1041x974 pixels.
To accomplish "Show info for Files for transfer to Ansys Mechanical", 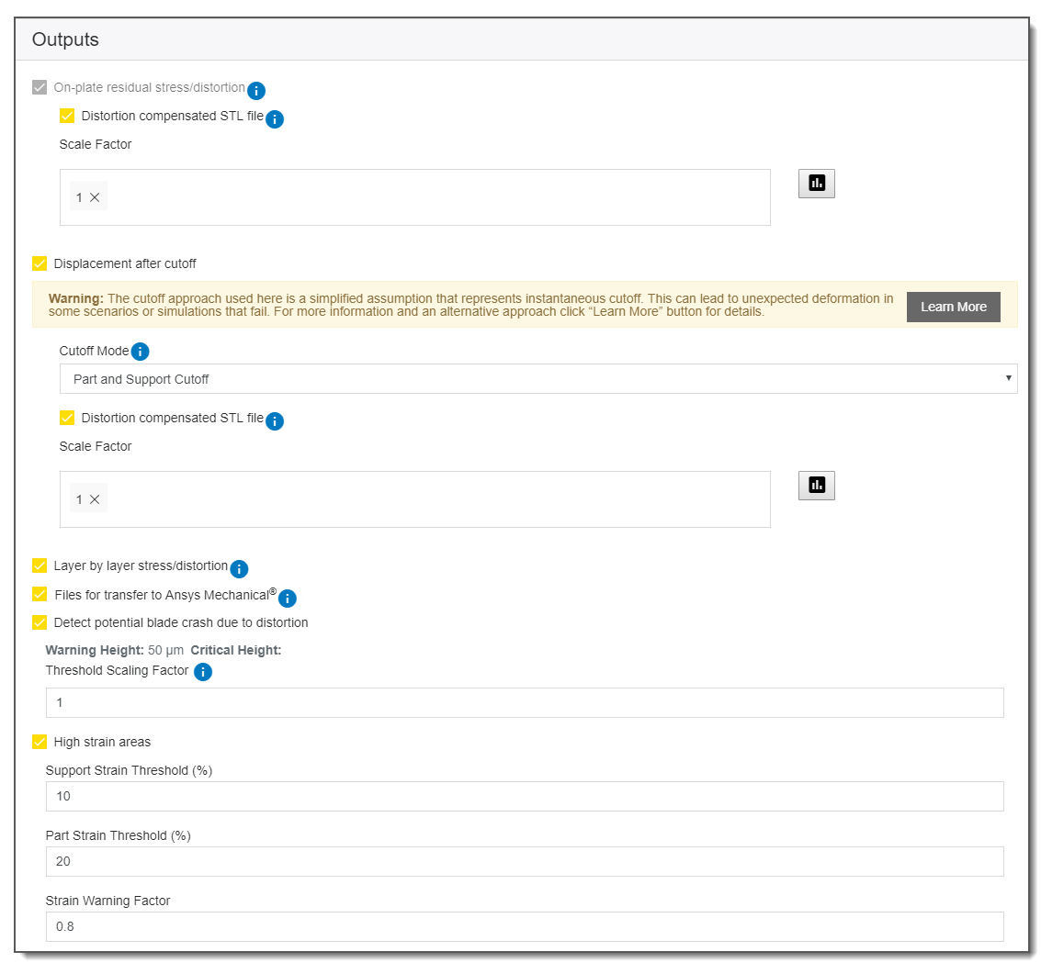I will click(x=287, y=599).
